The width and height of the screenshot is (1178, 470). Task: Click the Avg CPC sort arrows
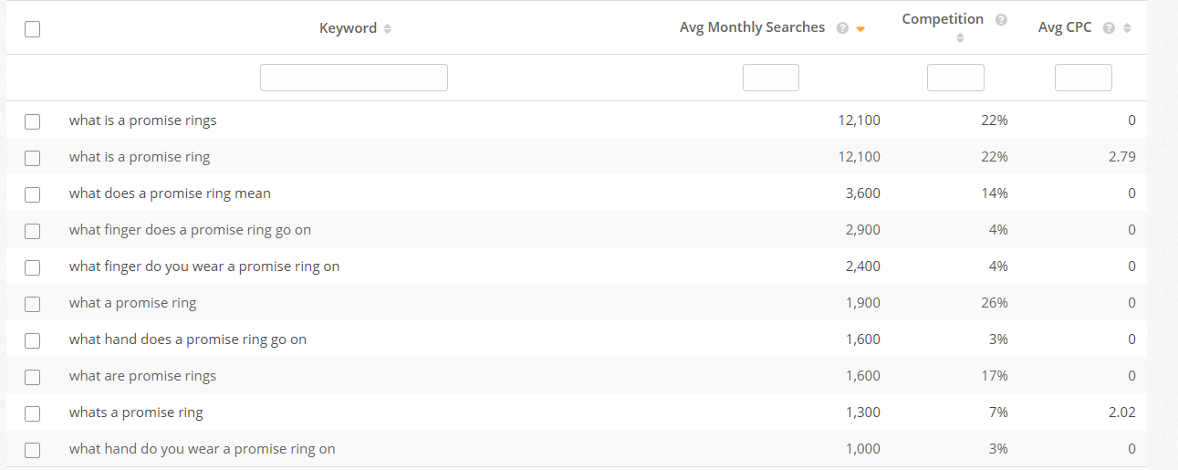point(1128,28)
